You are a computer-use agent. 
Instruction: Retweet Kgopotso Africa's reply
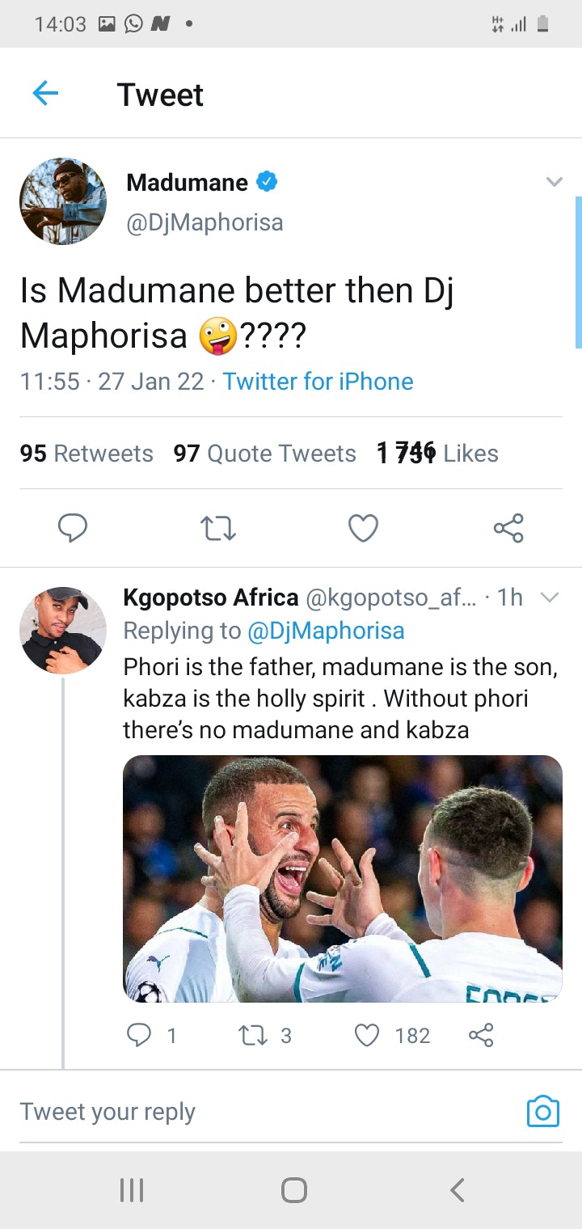pyautogui.click(x=265, y=1035)
